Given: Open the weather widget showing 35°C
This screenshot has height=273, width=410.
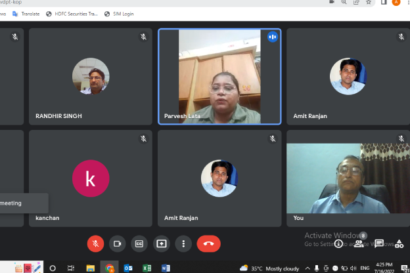Looking at the screenshot, I should (271, 268).
